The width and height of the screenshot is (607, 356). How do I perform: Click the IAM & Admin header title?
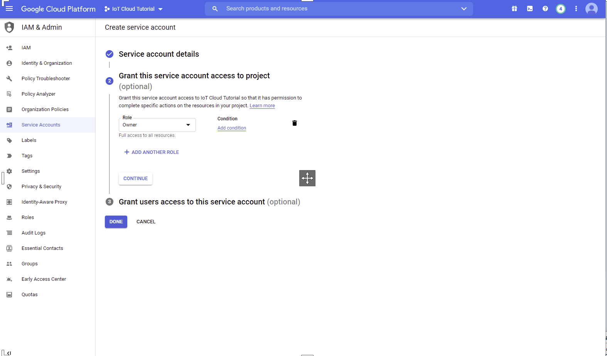pyautogui.click(x=42, y=27)
